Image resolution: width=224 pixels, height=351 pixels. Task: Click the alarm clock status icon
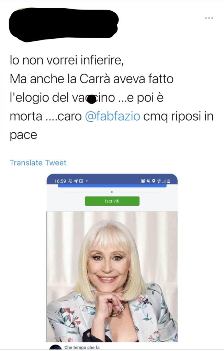(143, 181)
